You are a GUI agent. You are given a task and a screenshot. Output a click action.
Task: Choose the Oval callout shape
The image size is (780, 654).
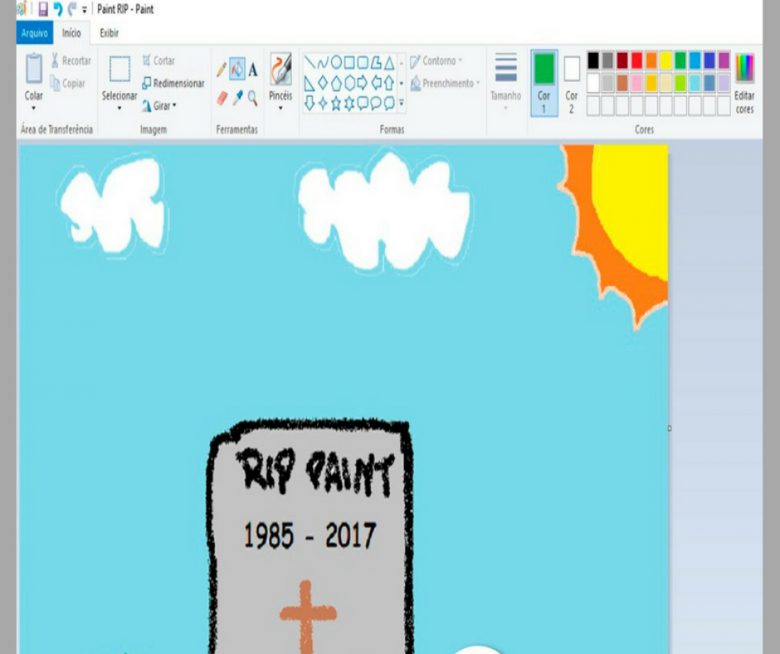(x=376, y=103)
